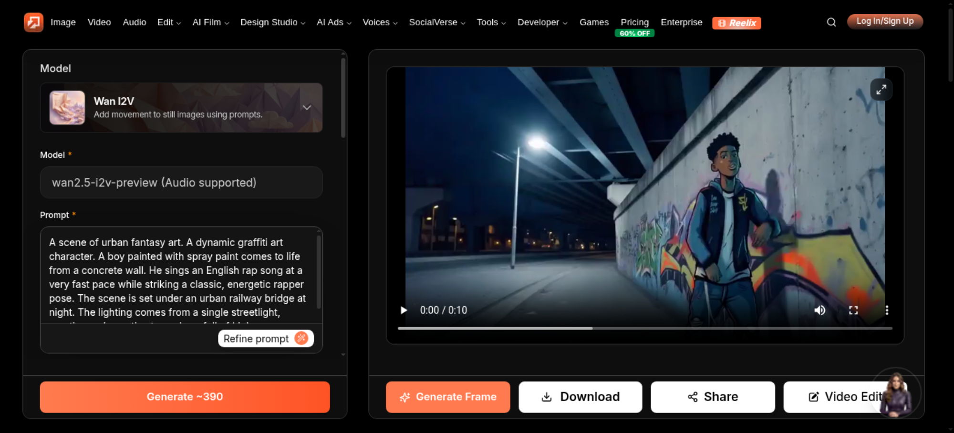Open the Audio nav item
Image resolution: width=954 pixels, height=433 pixels.
point(135,22)
